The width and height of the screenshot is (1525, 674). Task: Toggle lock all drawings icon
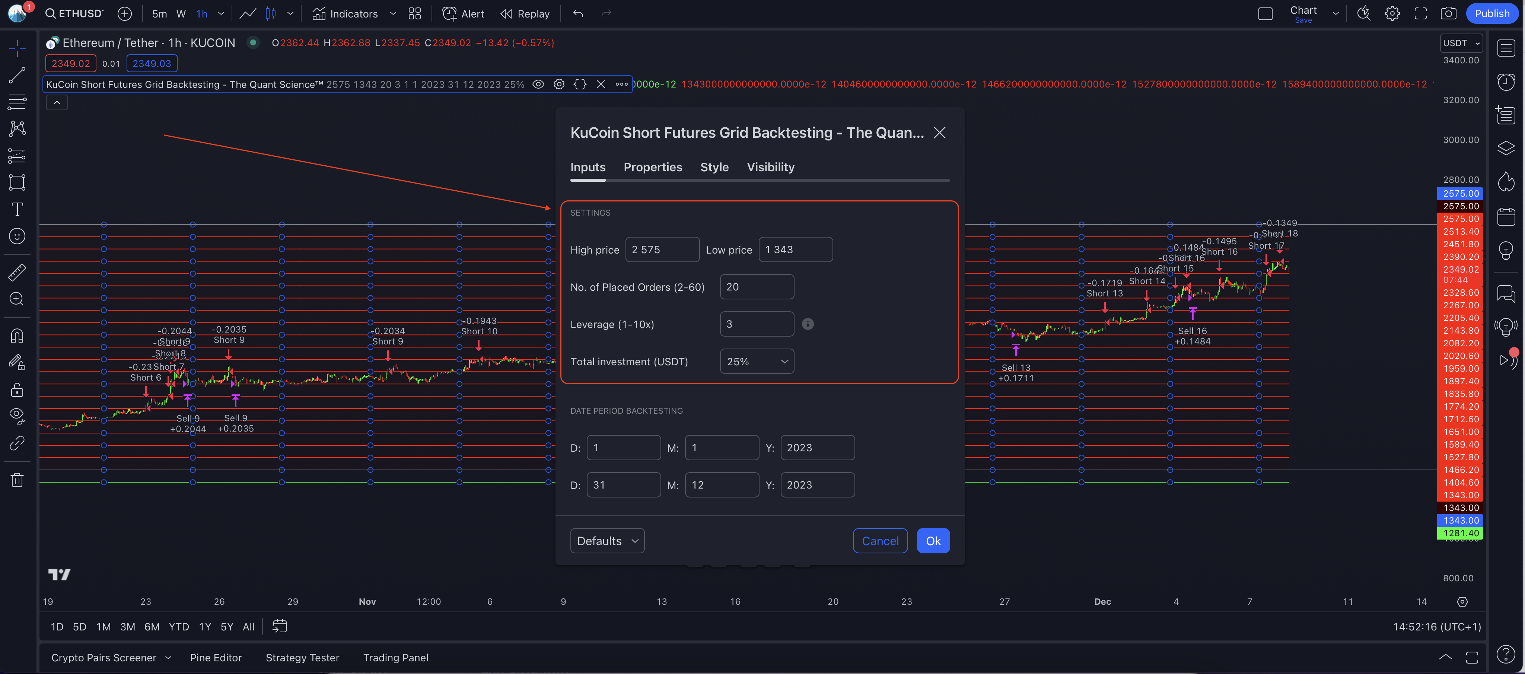tap(17, 389)
